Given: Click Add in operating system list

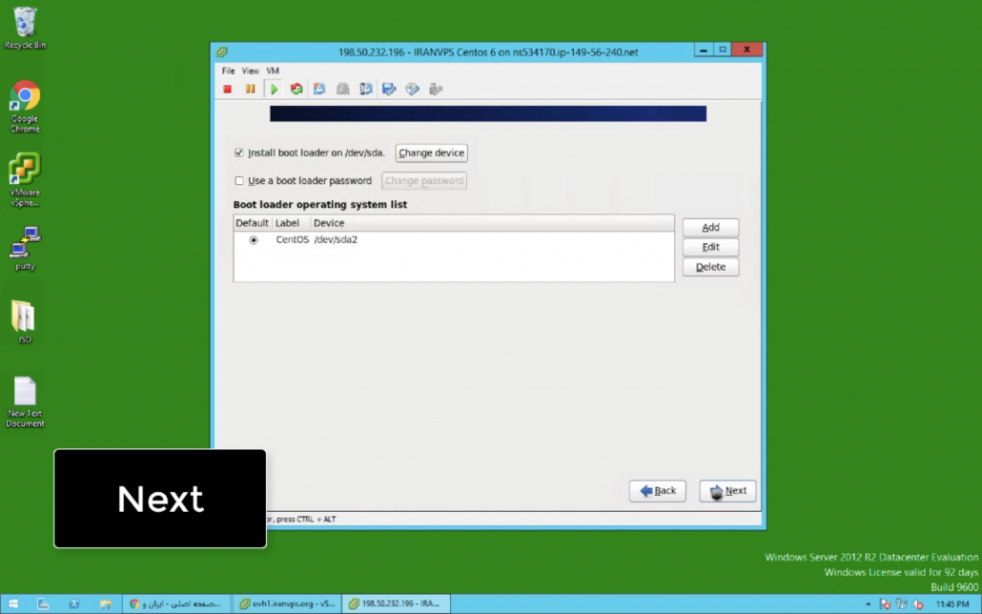Looking at the screenshot, I should tap(710, 228).
